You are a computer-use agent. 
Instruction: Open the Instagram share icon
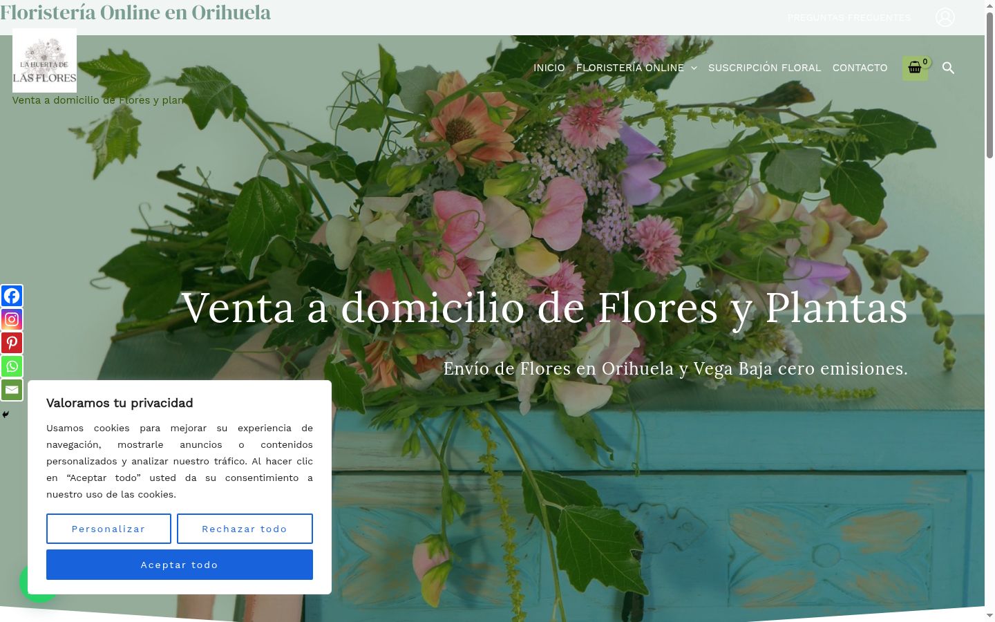(12, 319)
